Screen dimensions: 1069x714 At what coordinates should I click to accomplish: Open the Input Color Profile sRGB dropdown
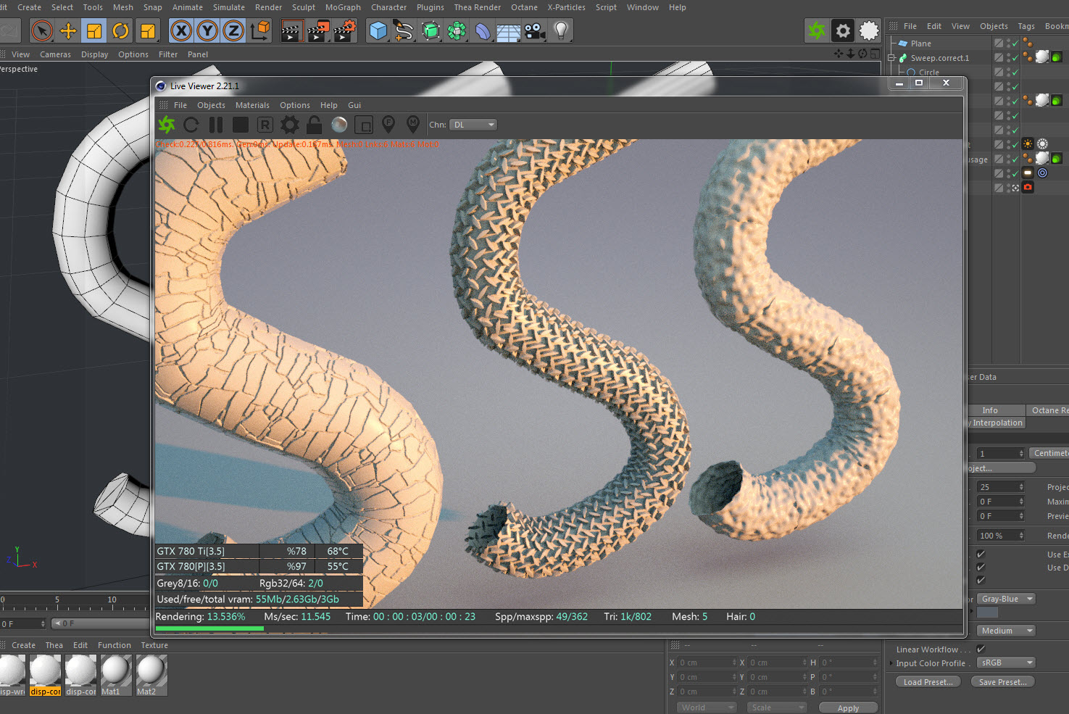pos(1007,663)
